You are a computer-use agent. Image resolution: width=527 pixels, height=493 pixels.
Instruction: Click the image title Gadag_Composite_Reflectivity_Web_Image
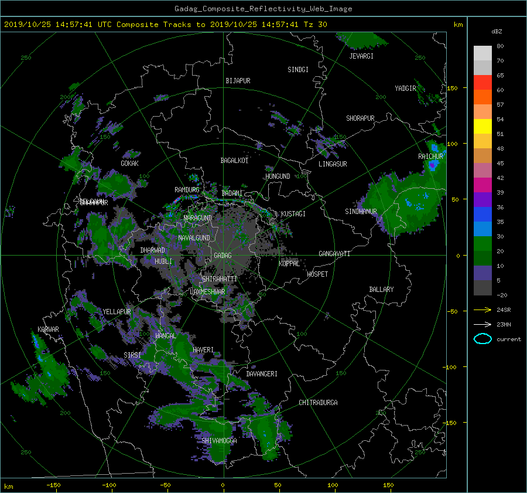pyautogui.click(x=263, y=9)
